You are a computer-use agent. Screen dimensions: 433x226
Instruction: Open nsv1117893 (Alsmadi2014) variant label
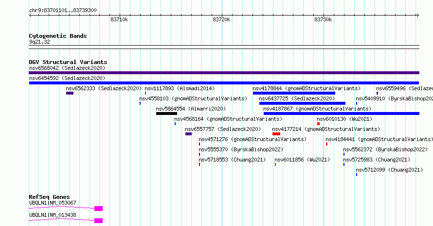pos(180,88)
